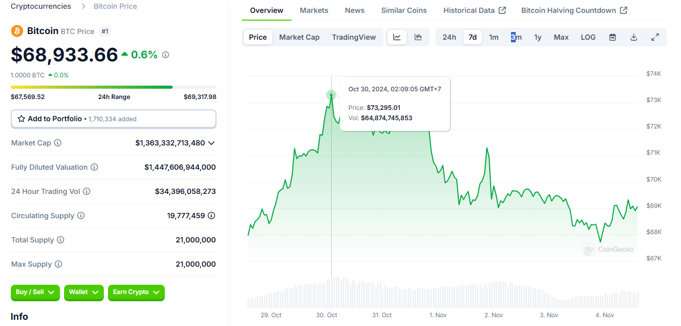The height and width of the screenshot is (326, 681).
Task: Go to Cryptocurrencies breadcrumb link
Action: tap(41, 7)
